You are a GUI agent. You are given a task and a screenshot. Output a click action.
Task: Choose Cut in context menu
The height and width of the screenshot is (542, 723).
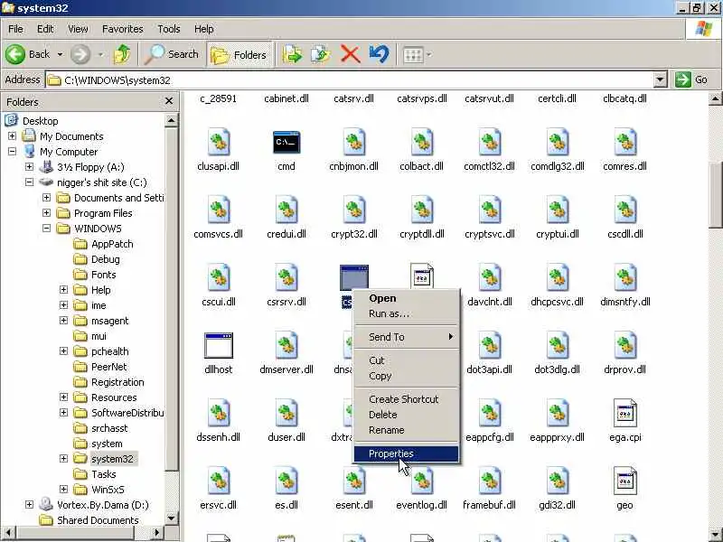point(406,360)
